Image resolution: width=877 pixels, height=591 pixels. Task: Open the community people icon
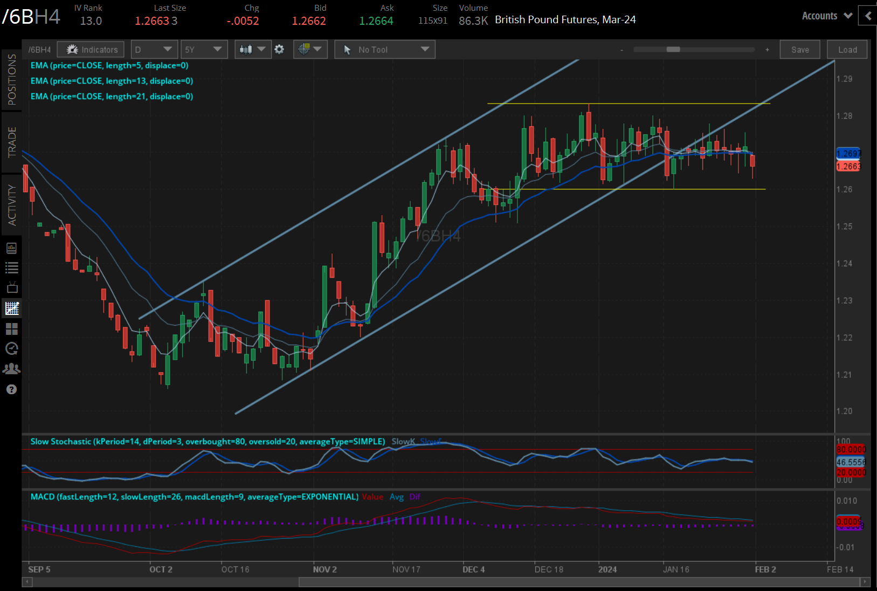coord(11,369)
